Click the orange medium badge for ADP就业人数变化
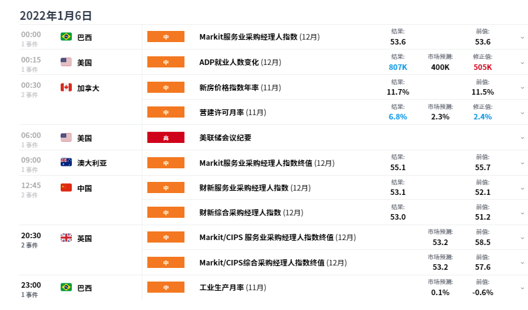The image size is (528, 310). 166,62
